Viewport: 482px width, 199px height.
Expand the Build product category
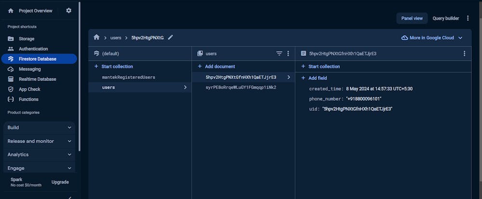tap(40, 128)
